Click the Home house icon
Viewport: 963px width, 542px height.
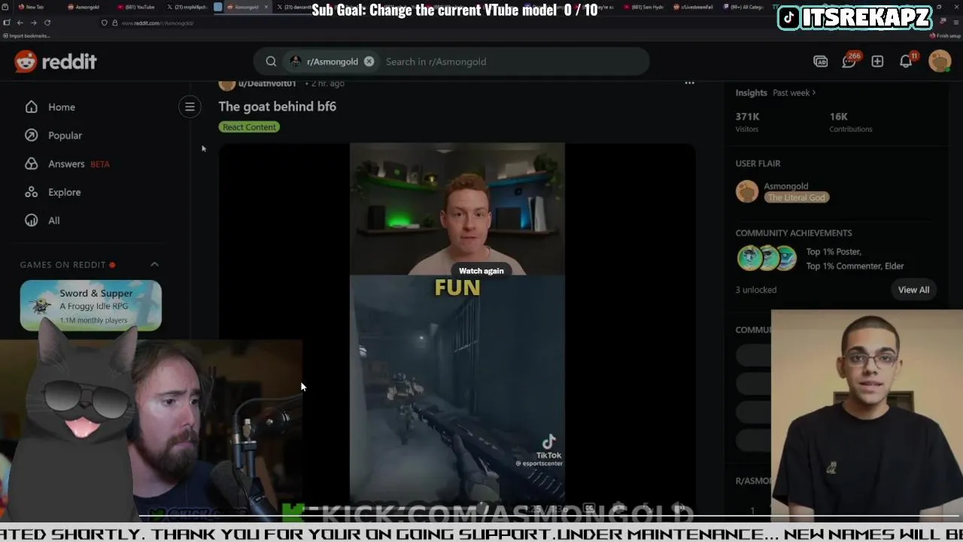(x=31, y=107)
